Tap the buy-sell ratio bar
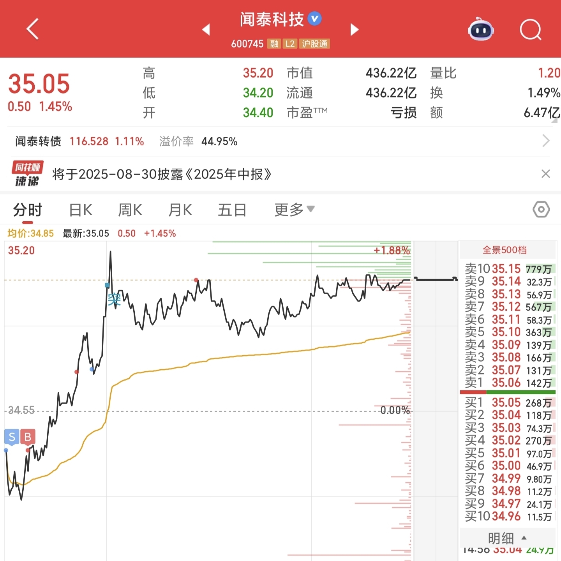 [508, 392]
